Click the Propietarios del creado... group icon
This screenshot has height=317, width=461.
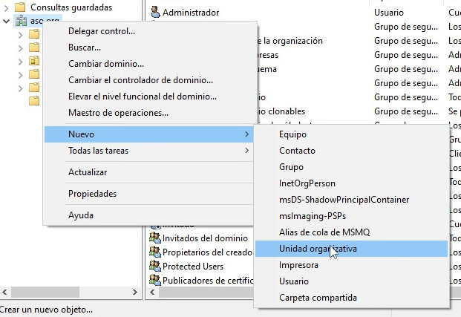(154, 252)
